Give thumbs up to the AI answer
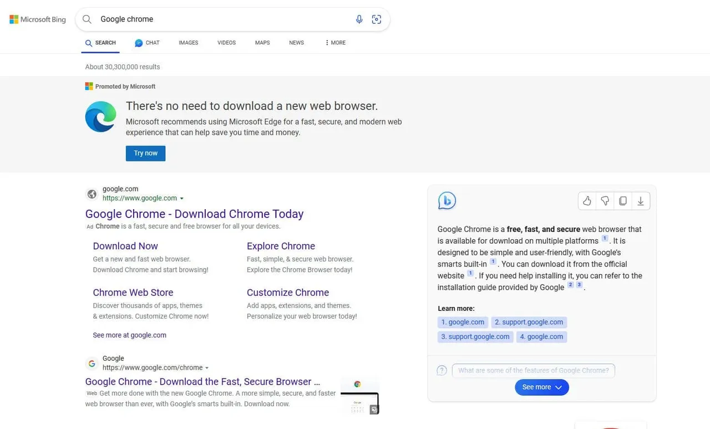Image resolution: width=710 pixels, height=429 pixels. tap(587, 201)
